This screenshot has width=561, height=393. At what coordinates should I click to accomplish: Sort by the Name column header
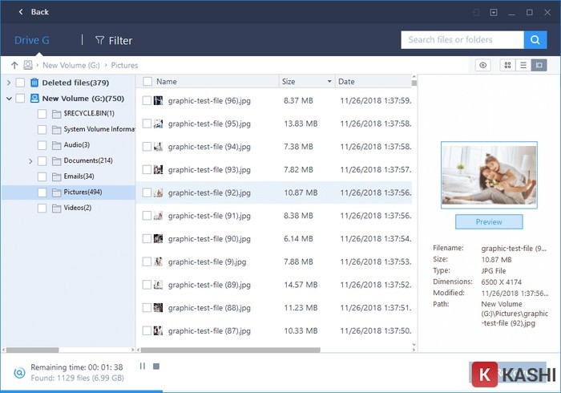pyautogui.click(x=167, y=82)
